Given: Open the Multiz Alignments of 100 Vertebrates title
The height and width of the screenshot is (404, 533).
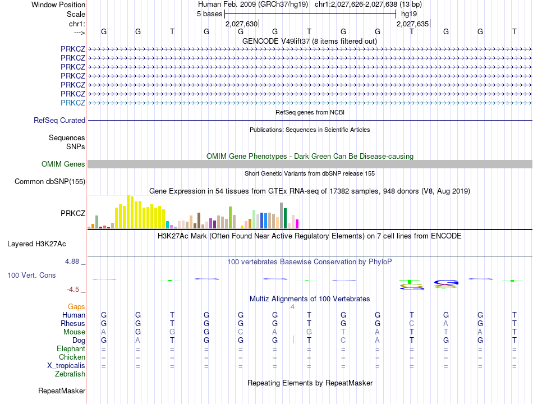Looking at the screenshot, I should click(x=310, y=299).
